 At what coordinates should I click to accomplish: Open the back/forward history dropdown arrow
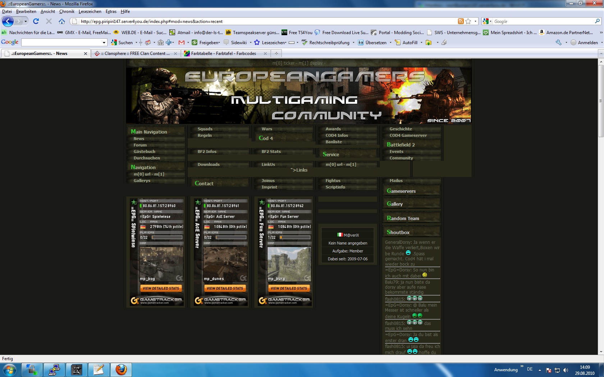click(26, 22)
